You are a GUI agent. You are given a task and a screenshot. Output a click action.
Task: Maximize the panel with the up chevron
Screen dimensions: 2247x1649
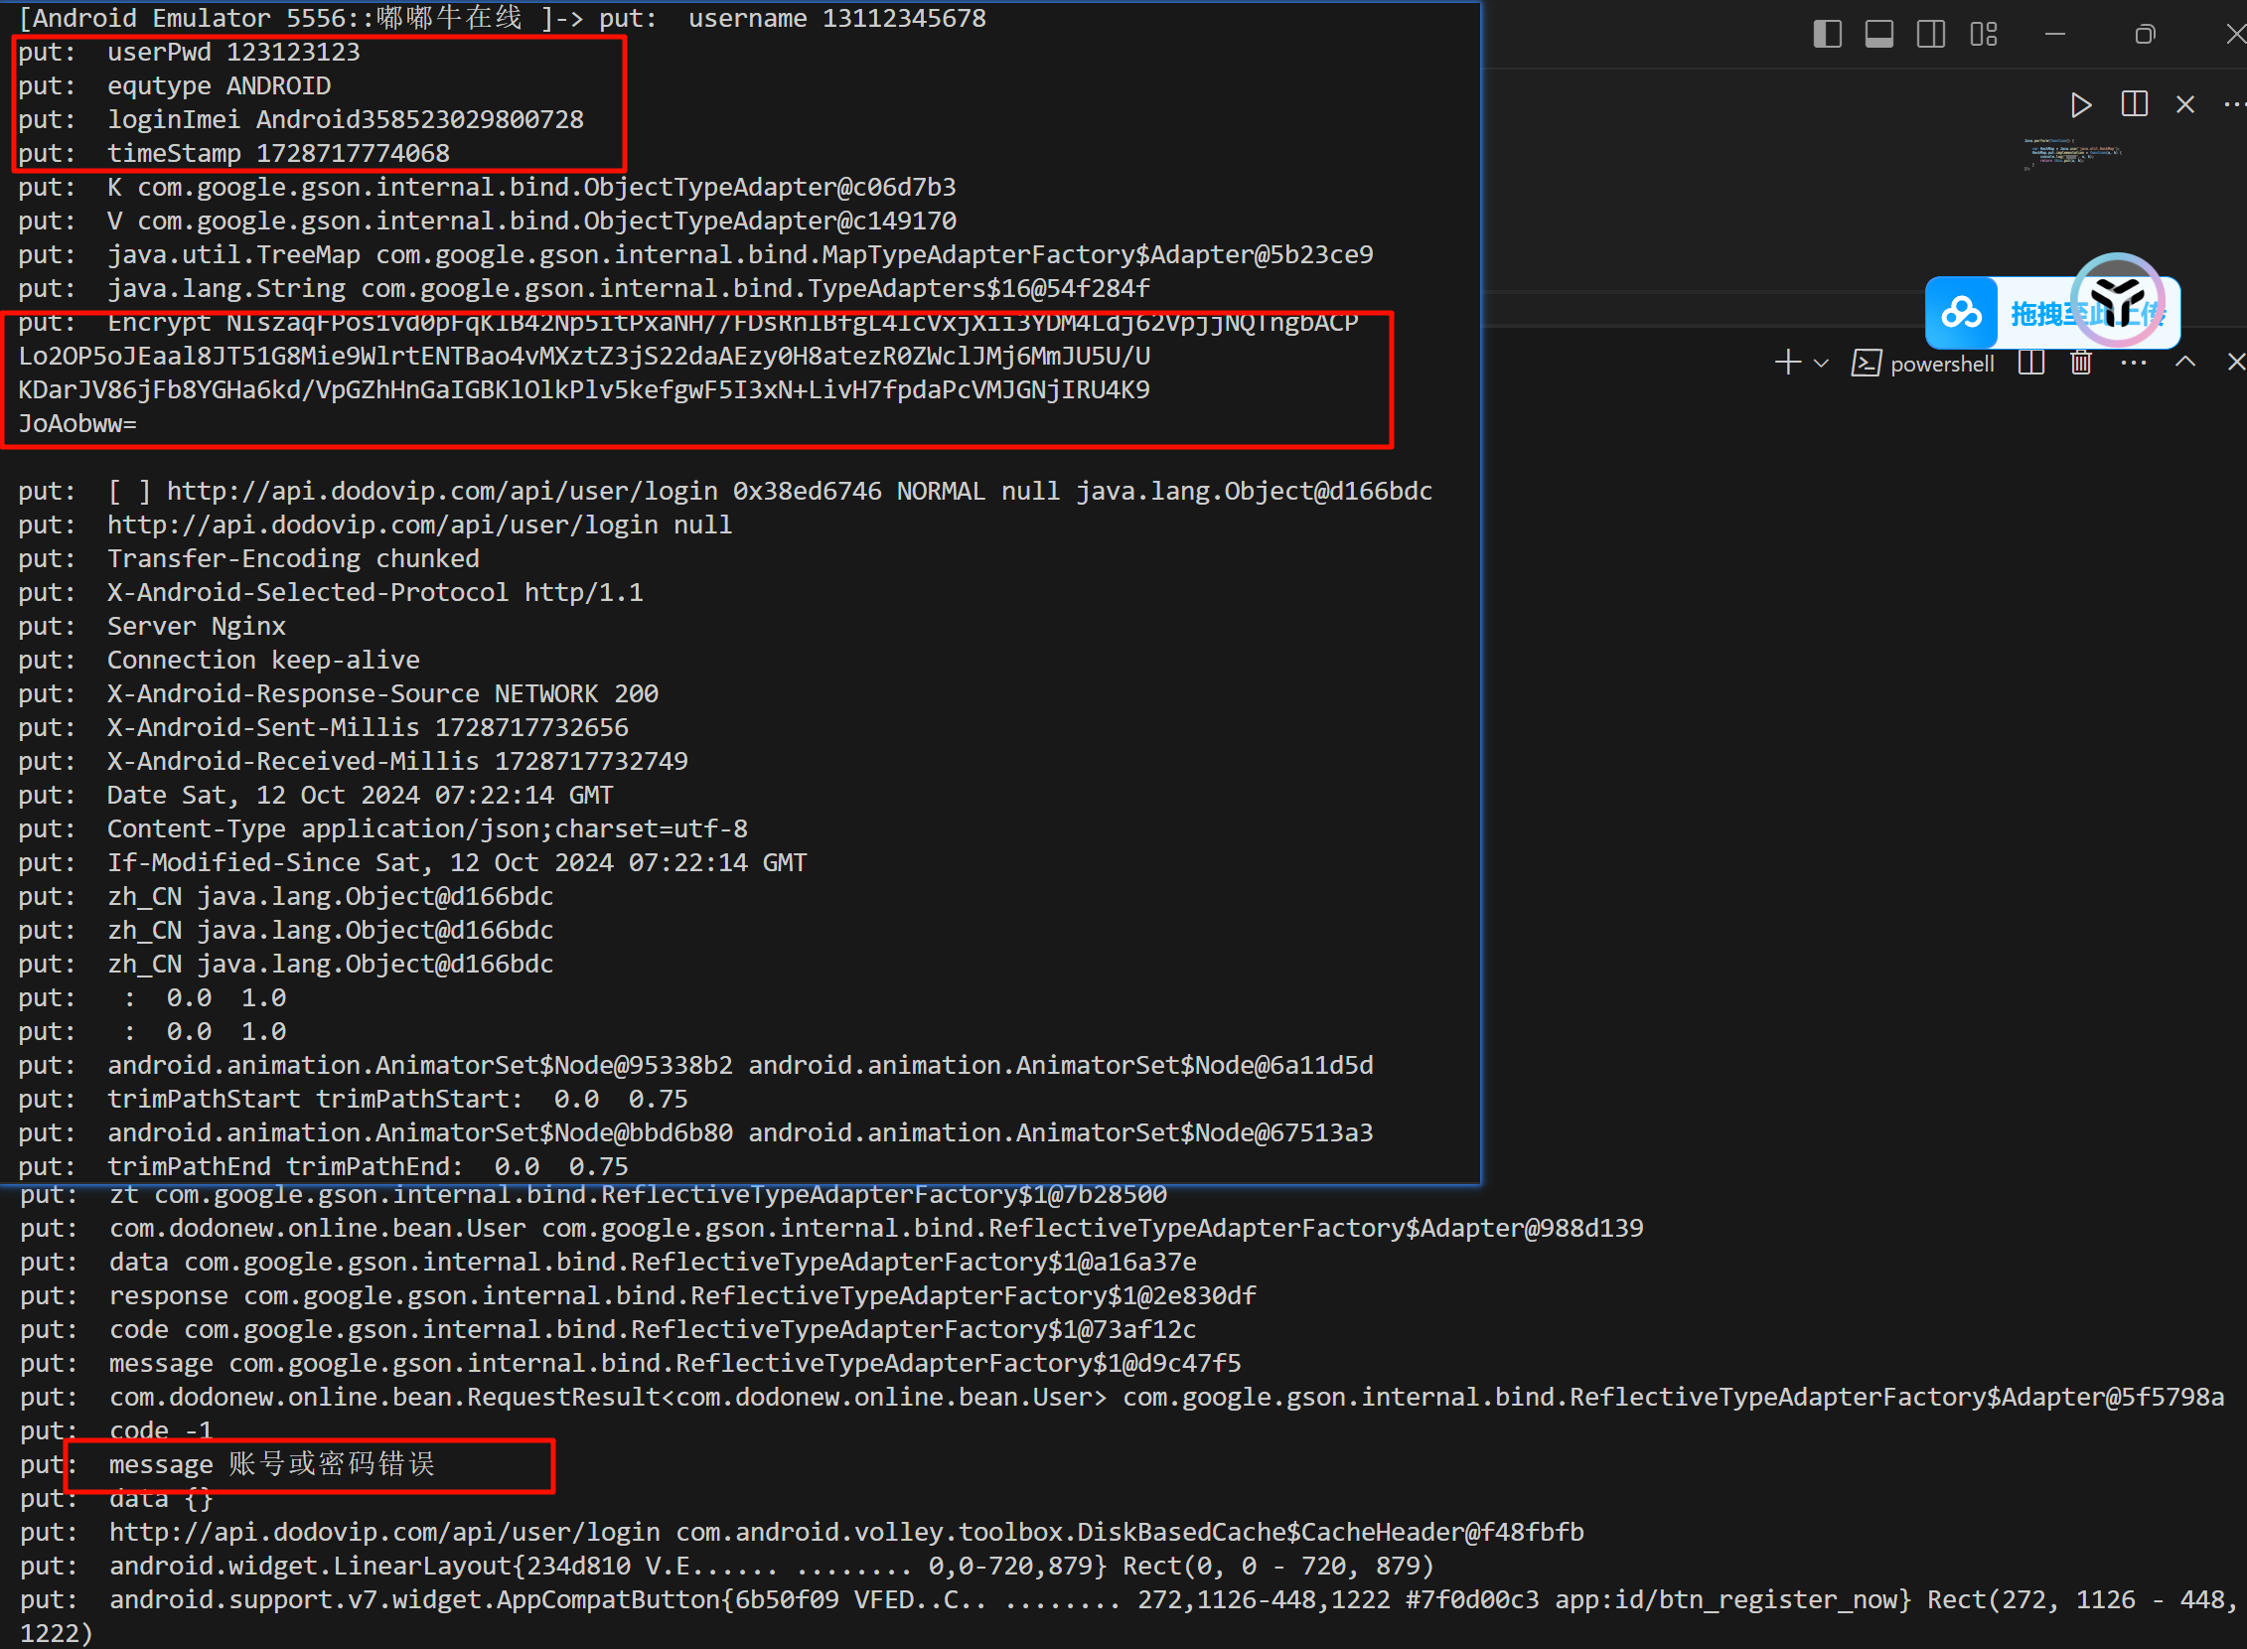2185,363
